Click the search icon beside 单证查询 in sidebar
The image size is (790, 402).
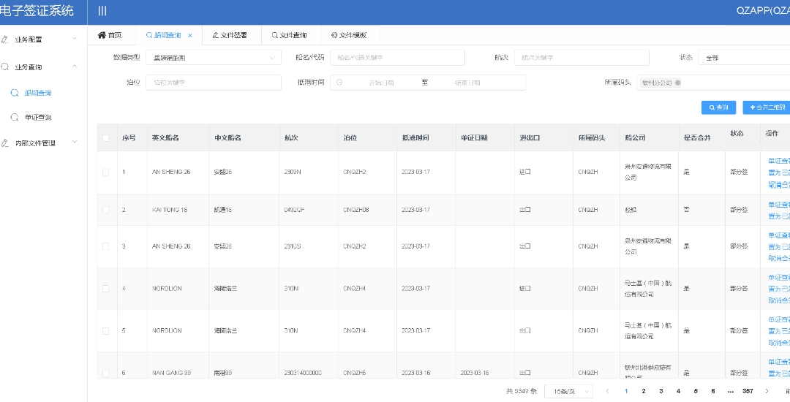coord(15,117)
